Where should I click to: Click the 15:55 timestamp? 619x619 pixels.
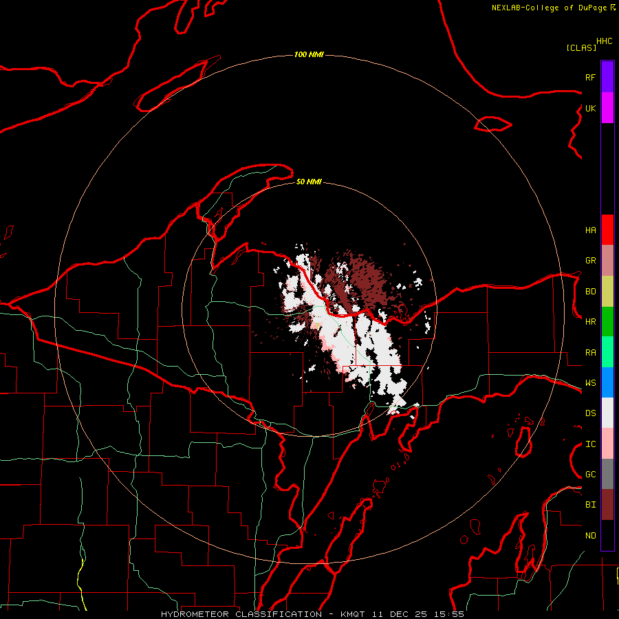pyautogui.click(x=449, y=614)
